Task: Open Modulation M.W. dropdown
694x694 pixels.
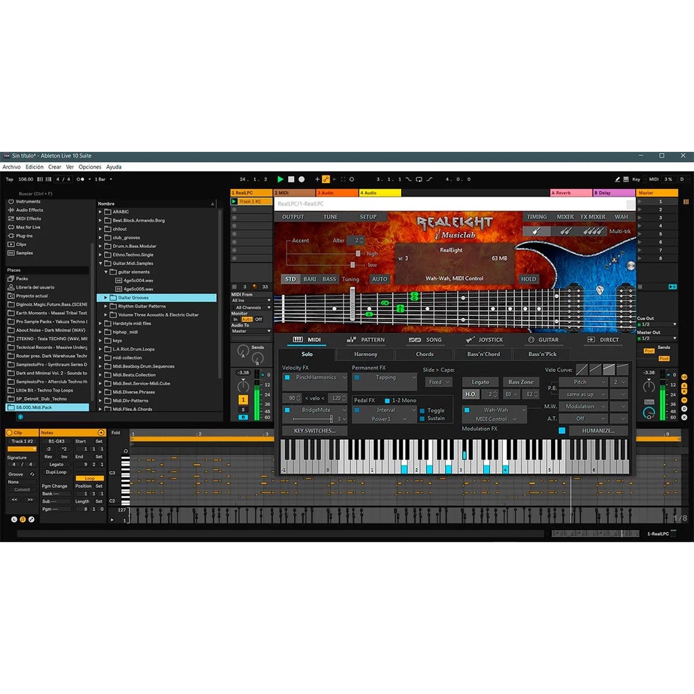Action: click(x=583, y=407)
